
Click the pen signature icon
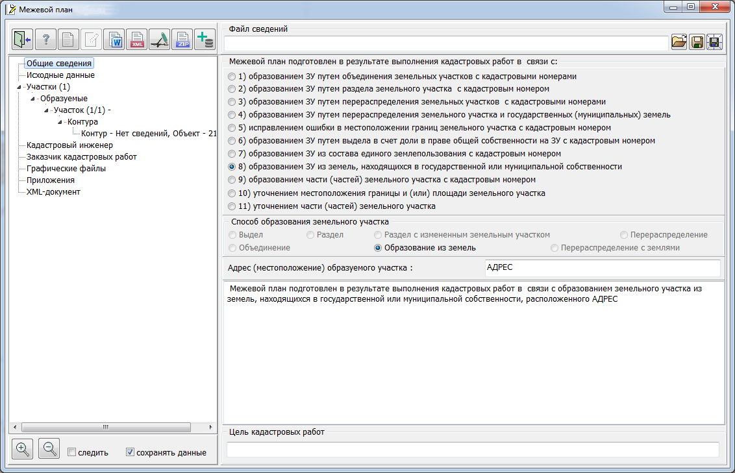160,40
